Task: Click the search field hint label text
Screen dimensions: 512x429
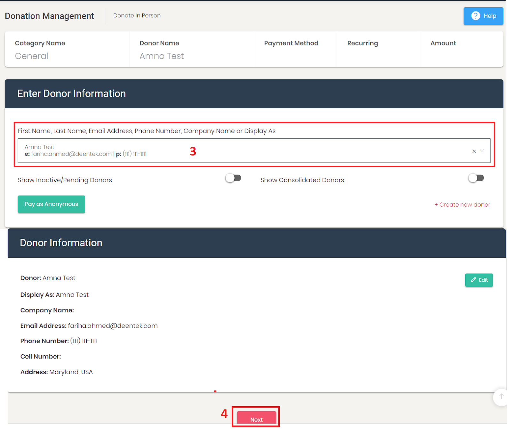Action: pos(147,131)
